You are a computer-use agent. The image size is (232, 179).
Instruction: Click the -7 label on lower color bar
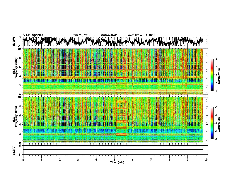[216, 139]
